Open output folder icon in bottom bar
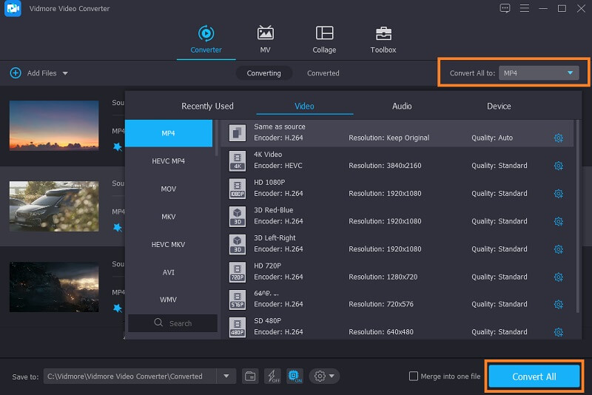The image size is (592, 395). pyautogui.click(x=250, y=377)
